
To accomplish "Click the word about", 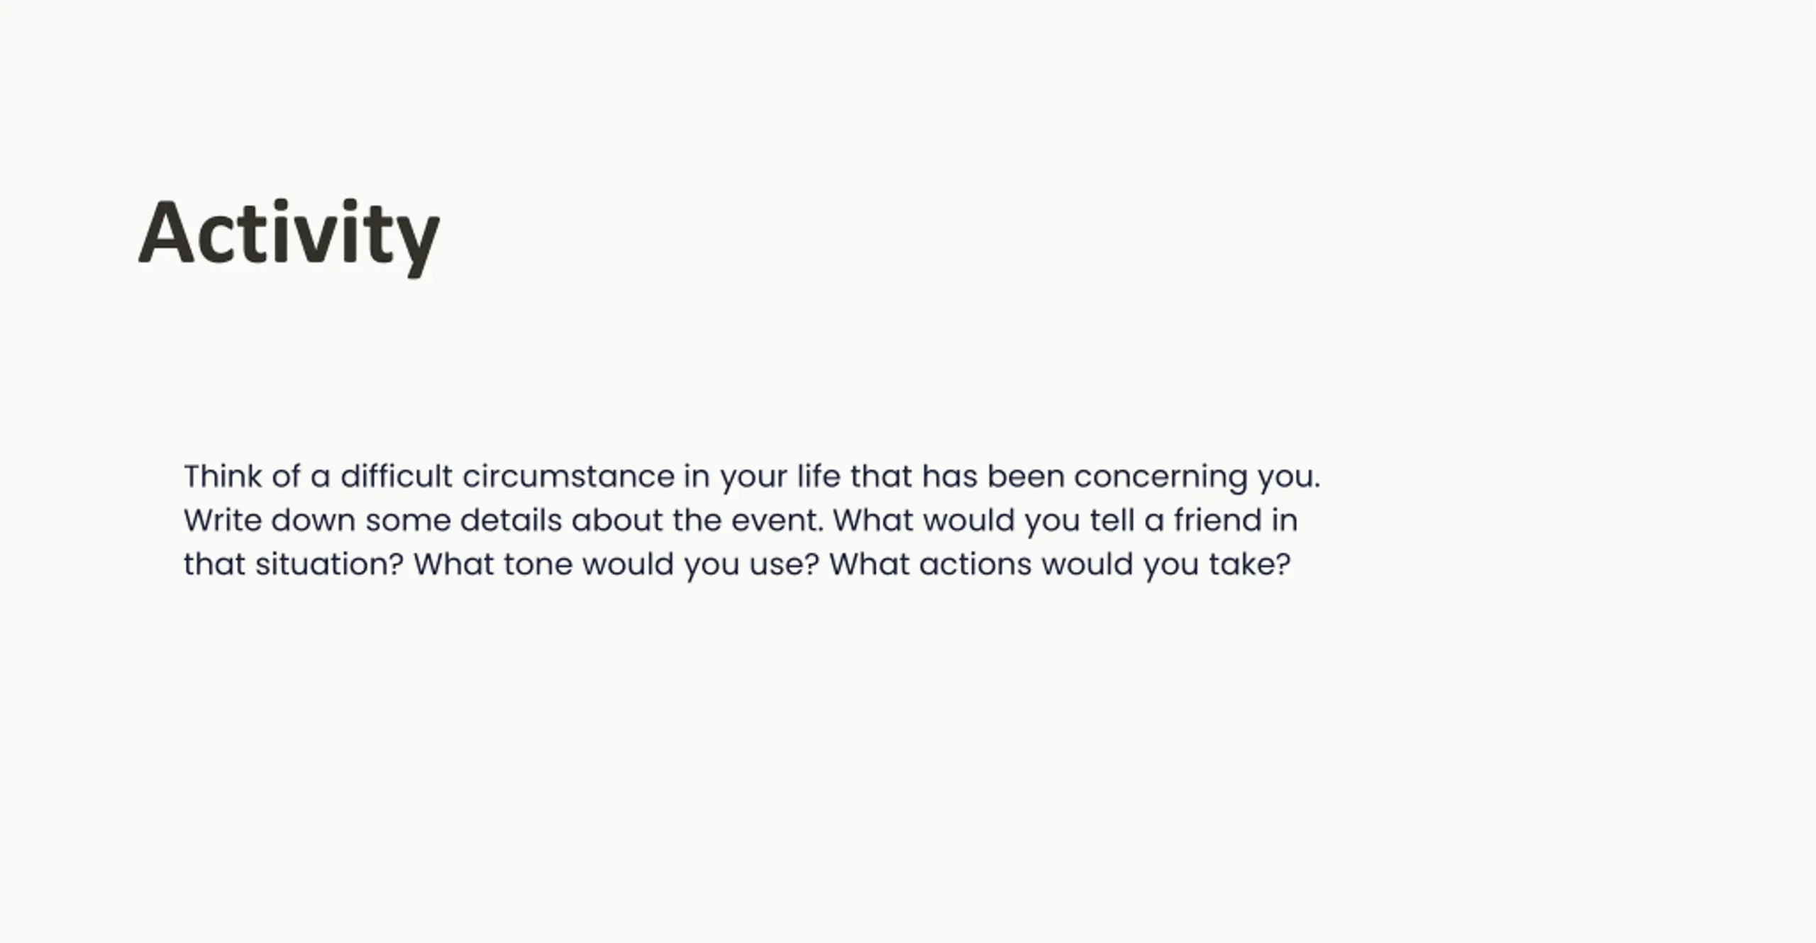I will coord(617,520).
